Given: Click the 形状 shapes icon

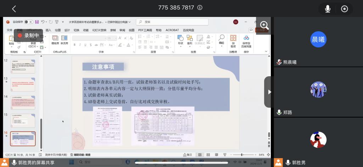Looking at the screenshot, I should (x=180, y=41).
